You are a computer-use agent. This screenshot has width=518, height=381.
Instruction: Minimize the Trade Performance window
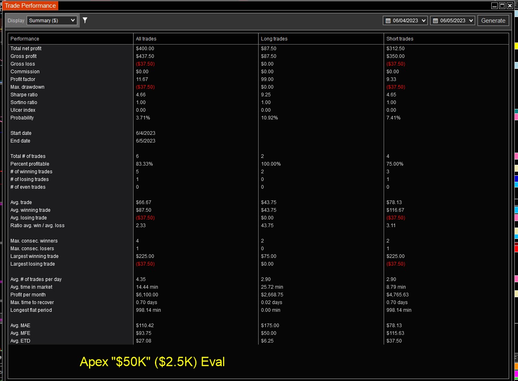point(495,6)
